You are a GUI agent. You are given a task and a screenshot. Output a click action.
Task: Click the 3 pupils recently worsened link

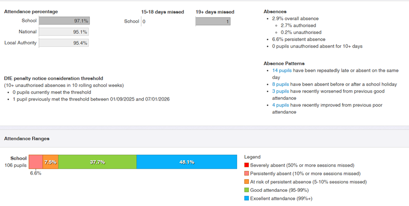tap(280, 91)
